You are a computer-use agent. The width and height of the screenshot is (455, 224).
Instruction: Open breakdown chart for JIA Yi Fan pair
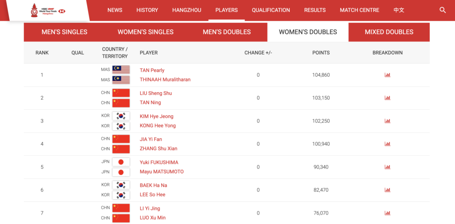pyautogui.click(x=387, y=144)
